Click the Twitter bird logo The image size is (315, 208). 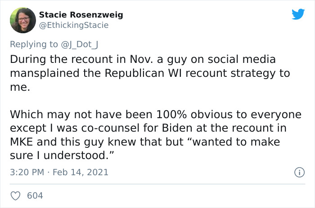point(298,14)
